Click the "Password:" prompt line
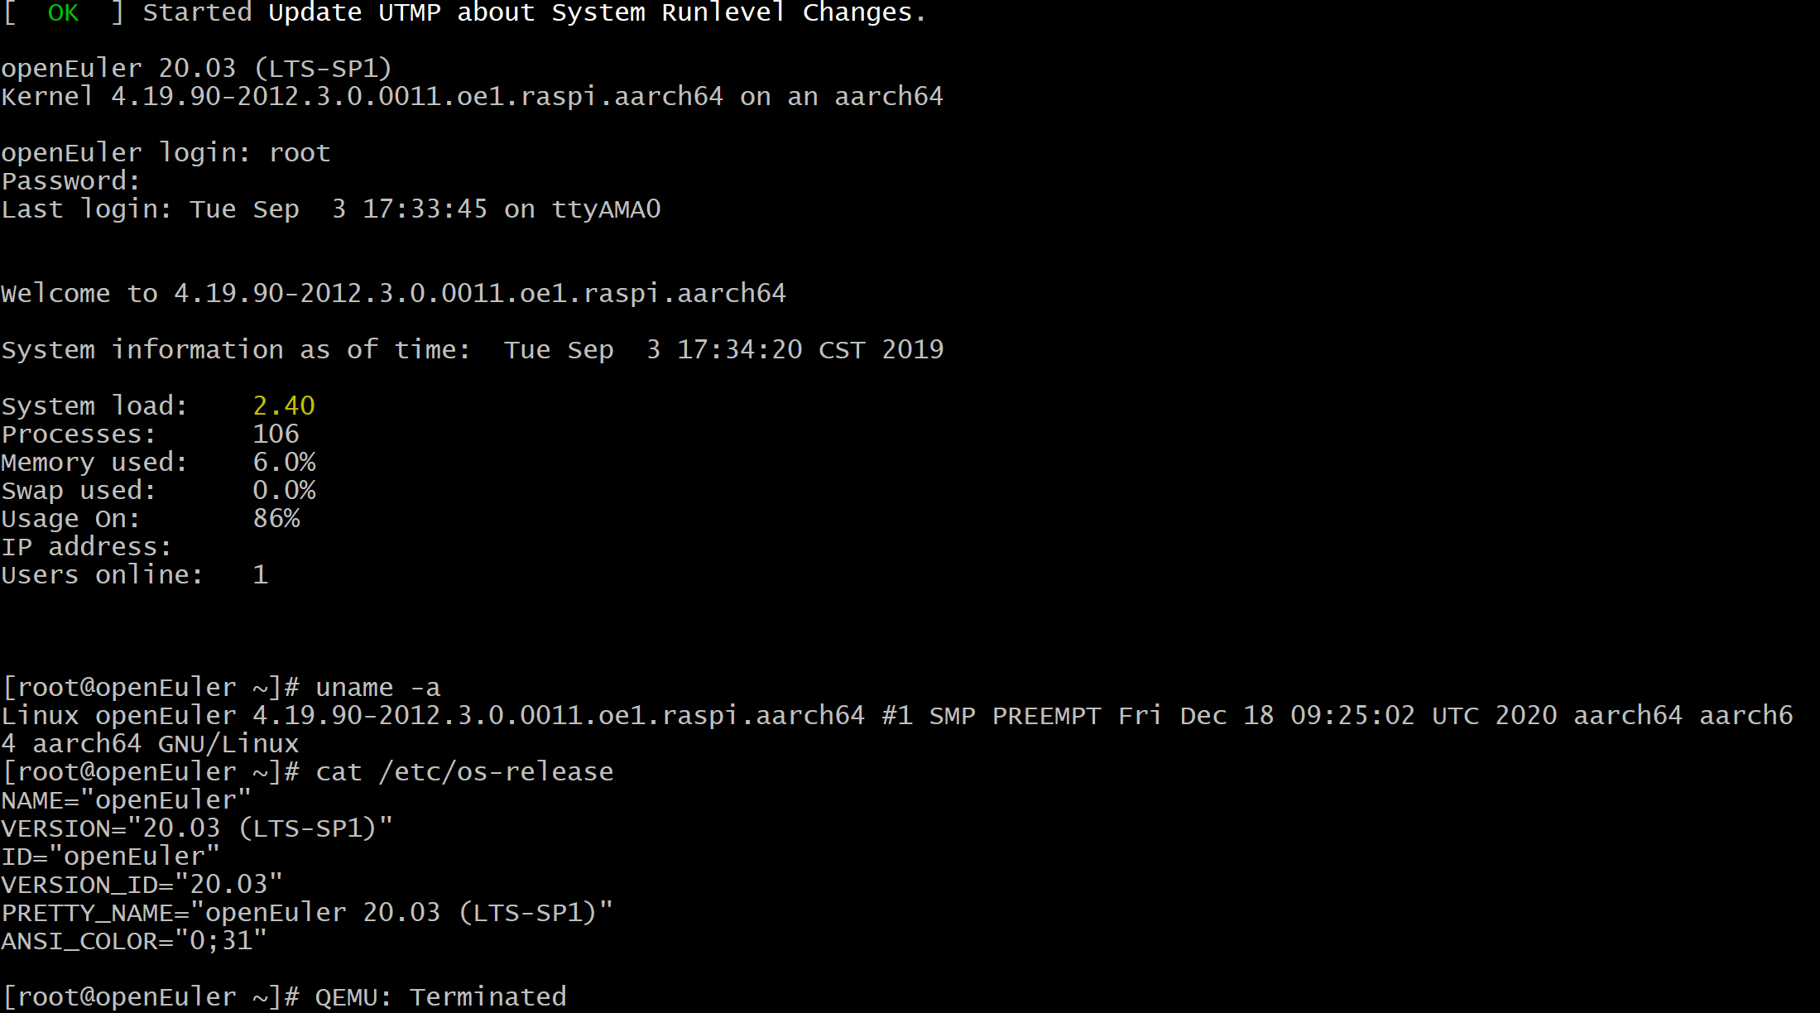This screenshot has width=1820, height=1013. coord(71,181)
